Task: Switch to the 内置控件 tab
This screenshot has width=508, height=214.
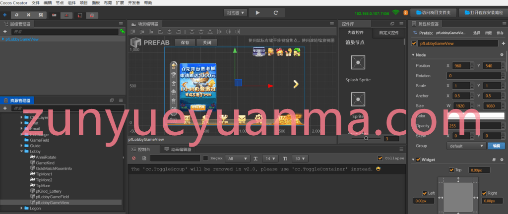Action: point(355,33)
